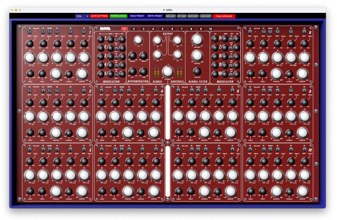This screenshot has width=337, height=220.
Task: Open the 110% zoom dropdown
Action: (x=82, y=16)
